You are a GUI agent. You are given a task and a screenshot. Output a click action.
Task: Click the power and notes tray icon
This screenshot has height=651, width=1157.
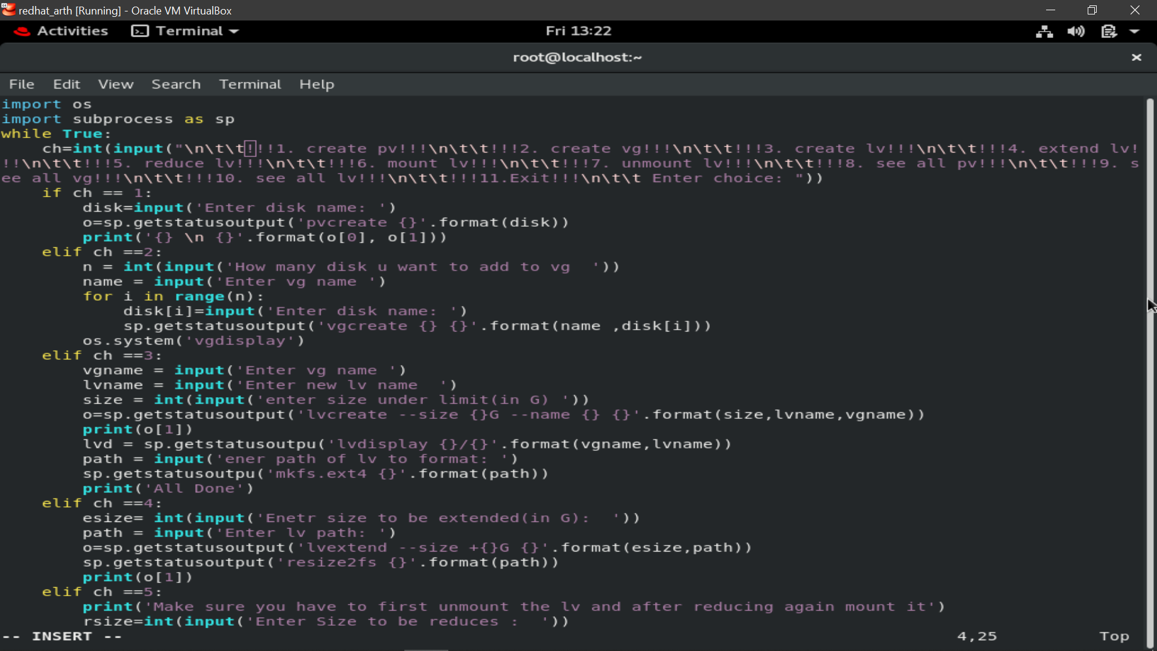pos(1109,31)
